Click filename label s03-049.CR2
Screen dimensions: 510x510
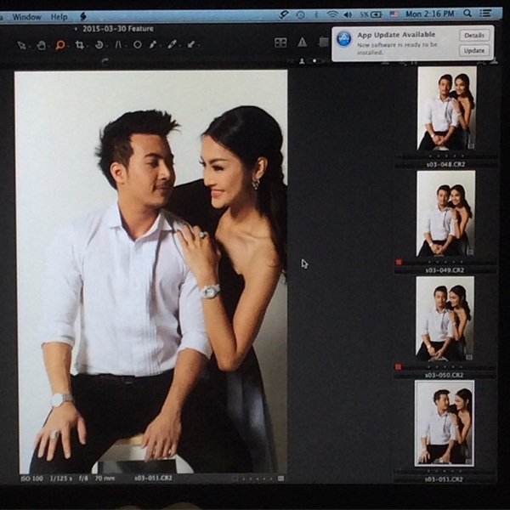coord(445,270)
